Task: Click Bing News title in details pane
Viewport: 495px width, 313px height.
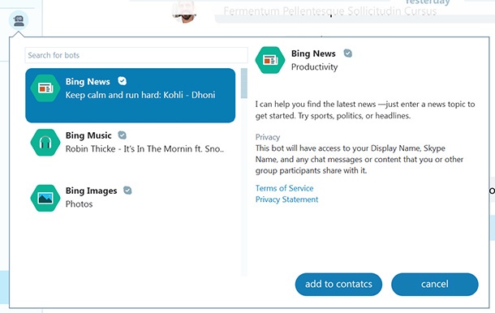Action: tap(313, 54)
